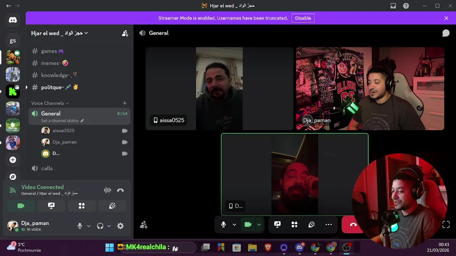
Task: Create voice channel plus icon
Action: tap(125, 103)
